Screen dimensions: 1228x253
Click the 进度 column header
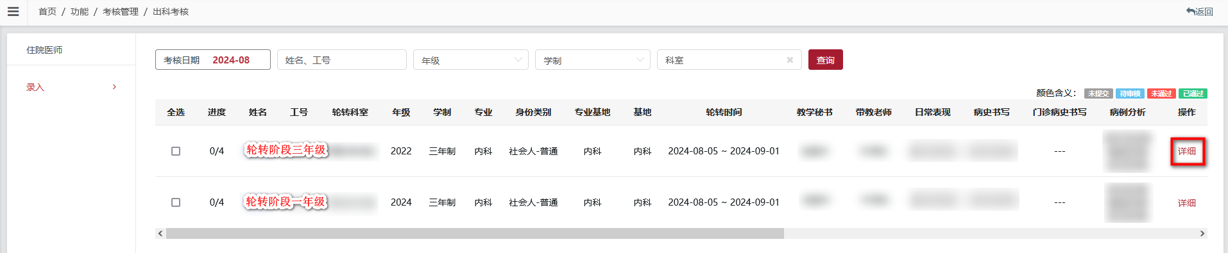pos(217,112)
